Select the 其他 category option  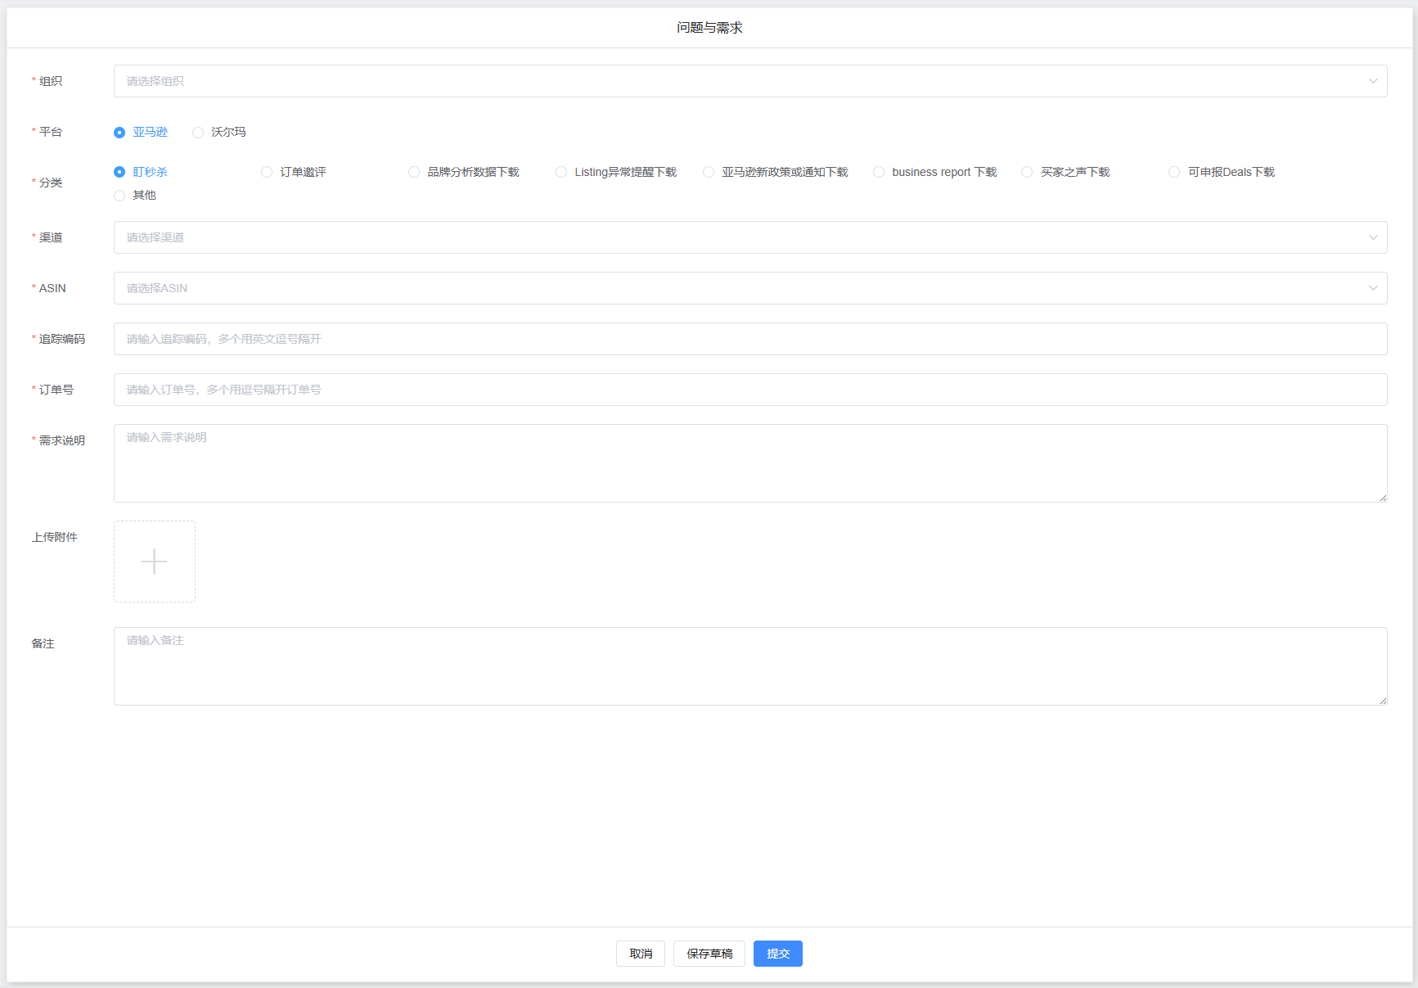119,196
